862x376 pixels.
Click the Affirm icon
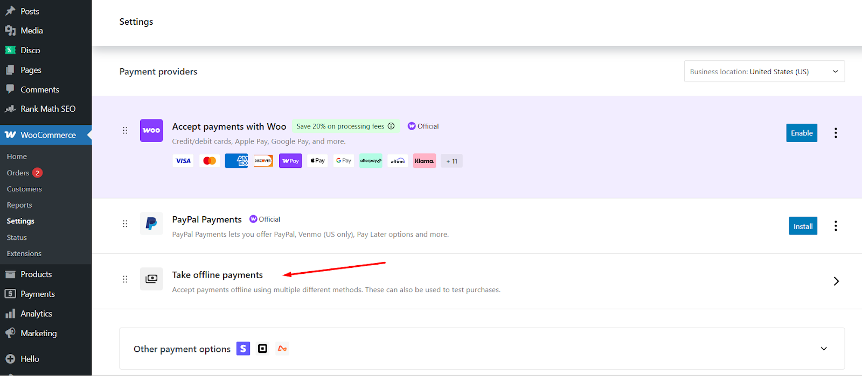398,161
